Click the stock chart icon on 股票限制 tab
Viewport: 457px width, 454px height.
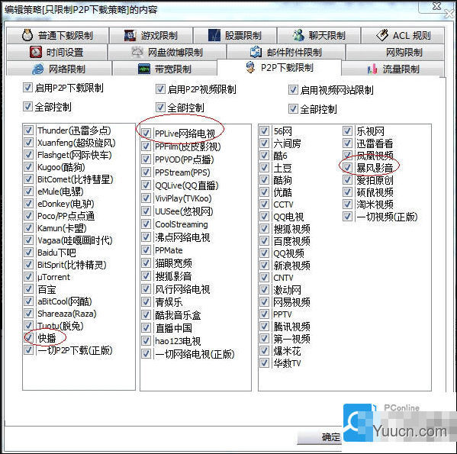point(214,35)
